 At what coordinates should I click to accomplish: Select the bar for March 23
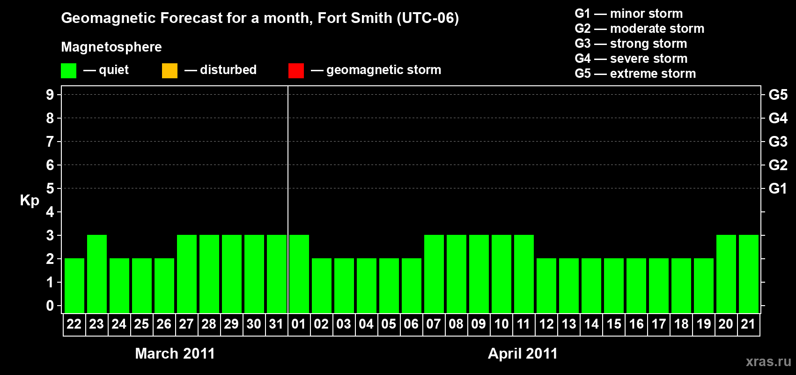coord(97,274)
